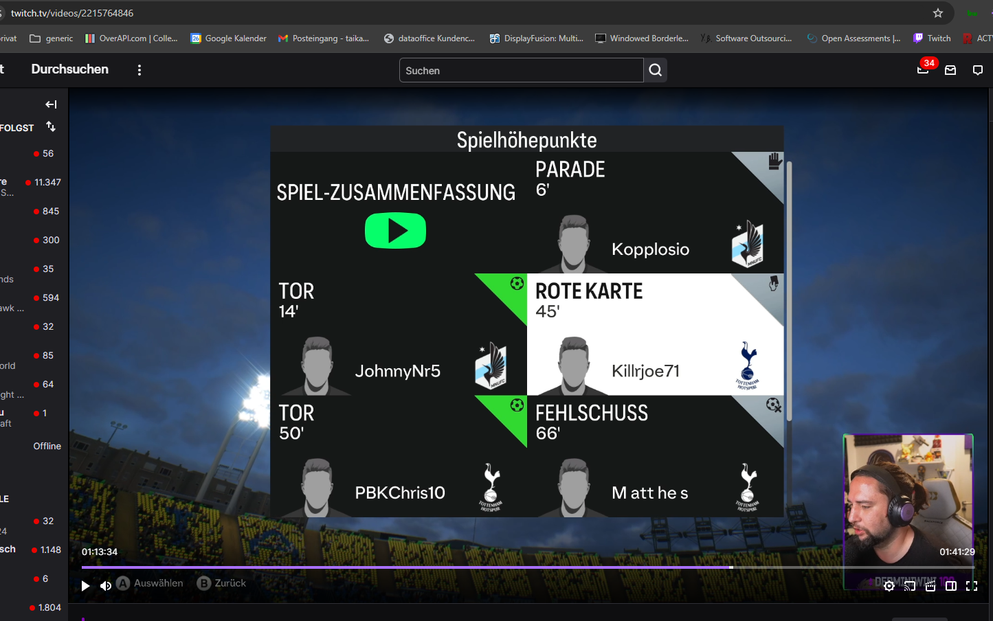993x621 pixels.
Task: Play the paused Twitch video
Action: pos(85,586)
